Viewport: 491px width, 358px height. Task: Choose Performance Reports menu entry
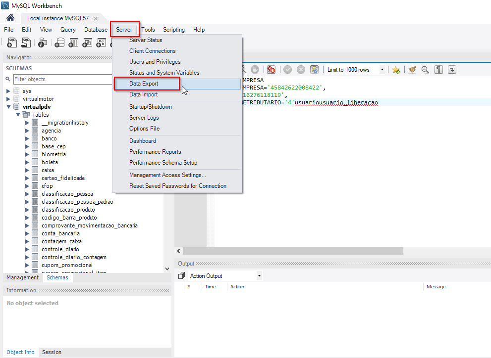[177, 152]
